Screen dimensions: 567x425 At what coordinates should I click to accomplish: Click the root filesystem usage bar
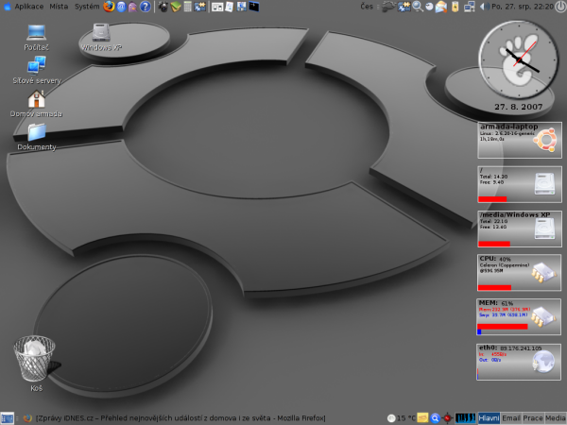click(492, 199)
